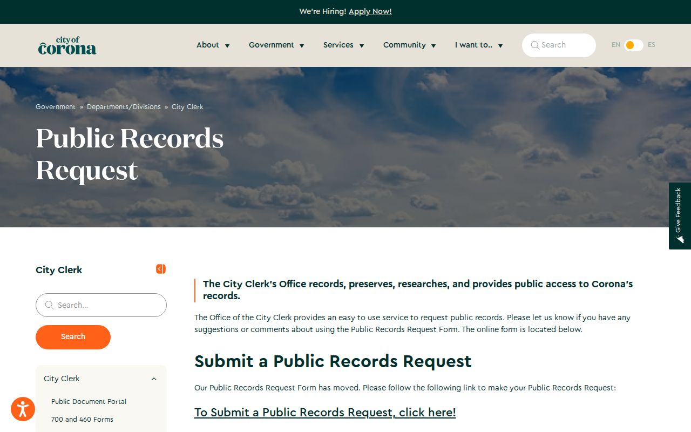Image resolution: width=691 pixels, height=432 pixels.
Task: Collapse the City Clerk section chevron
Action: click(154, 379)
